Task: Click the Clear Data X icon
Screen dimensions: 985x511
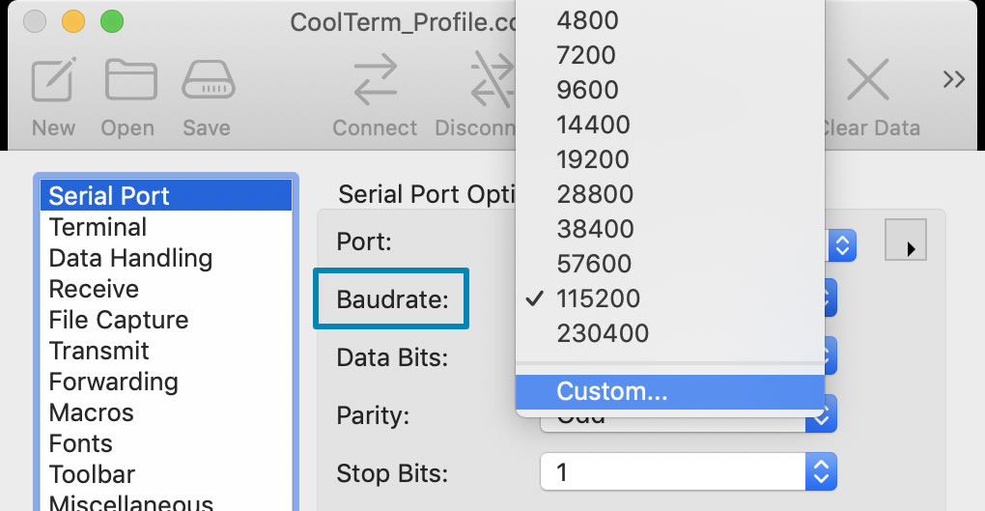Action: click(x=867, y=81)
